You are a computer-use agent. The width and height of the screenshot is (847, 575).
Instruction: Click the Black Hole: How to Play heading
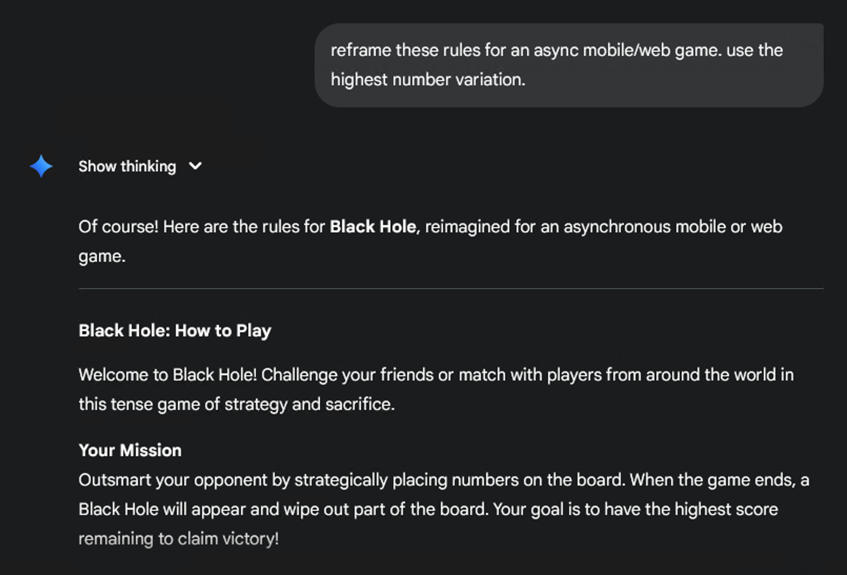[x=175, y=331]
